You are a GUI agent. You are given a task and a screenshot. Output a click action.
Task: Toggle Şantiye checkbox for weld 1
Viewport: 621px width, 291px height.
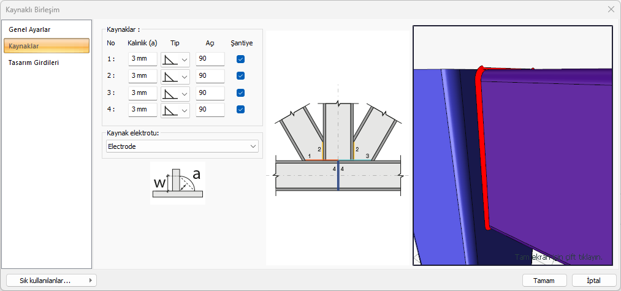click(x=241, y=59)
